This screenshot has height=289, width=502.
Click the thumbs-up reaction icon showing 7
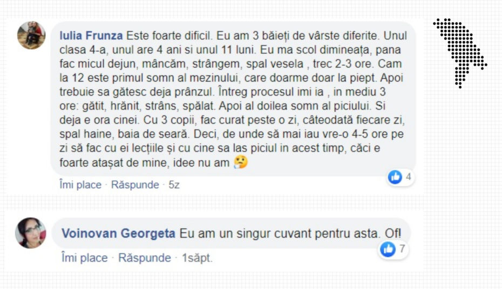tap(388, 249)
